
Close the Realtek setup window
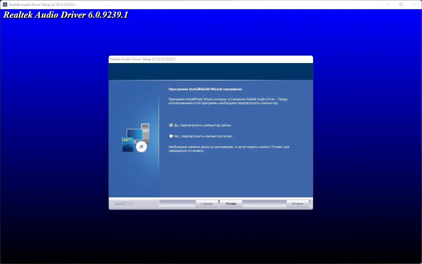coord(415,5)
